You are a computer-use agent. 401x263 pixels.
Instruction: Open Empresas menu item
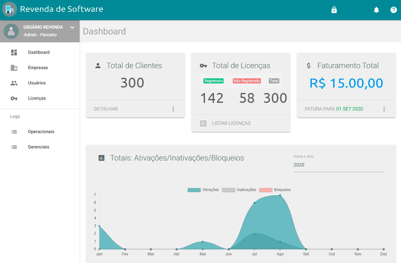pyautogui.click(x=40, y=68)
